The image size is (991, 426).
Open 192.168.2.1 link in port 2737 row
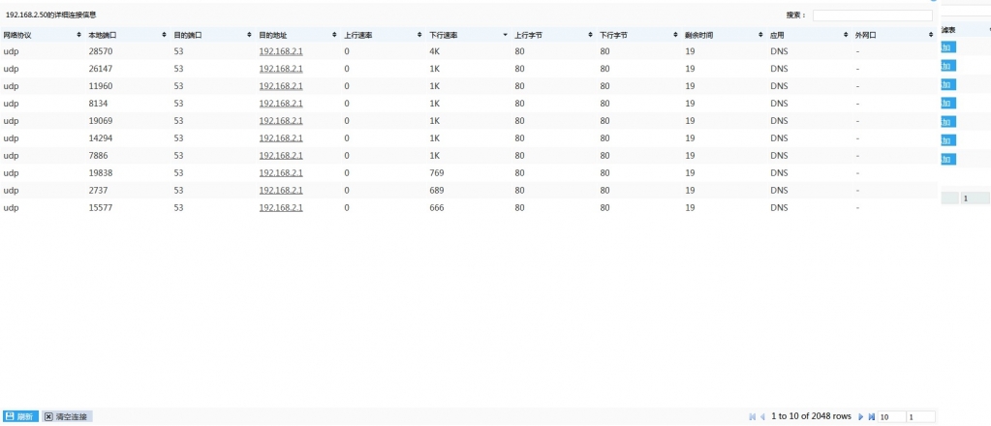pos(281,190)
